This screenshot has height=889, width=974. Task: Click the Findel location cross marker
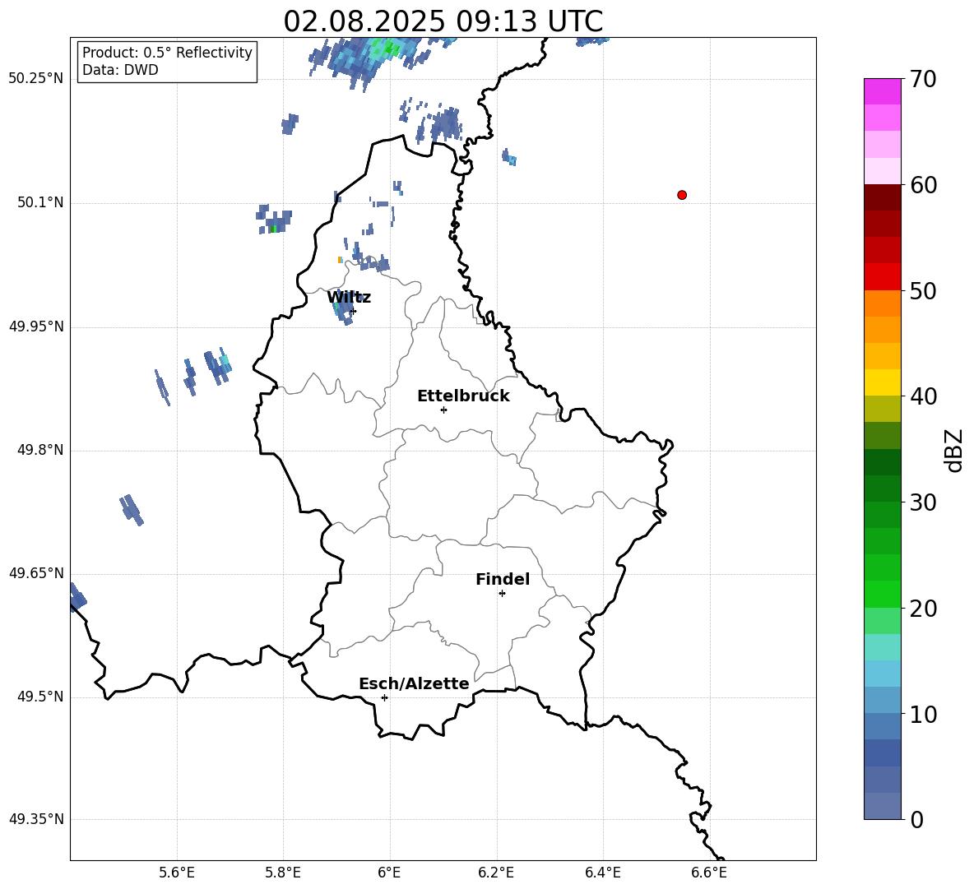pos(502,594)
